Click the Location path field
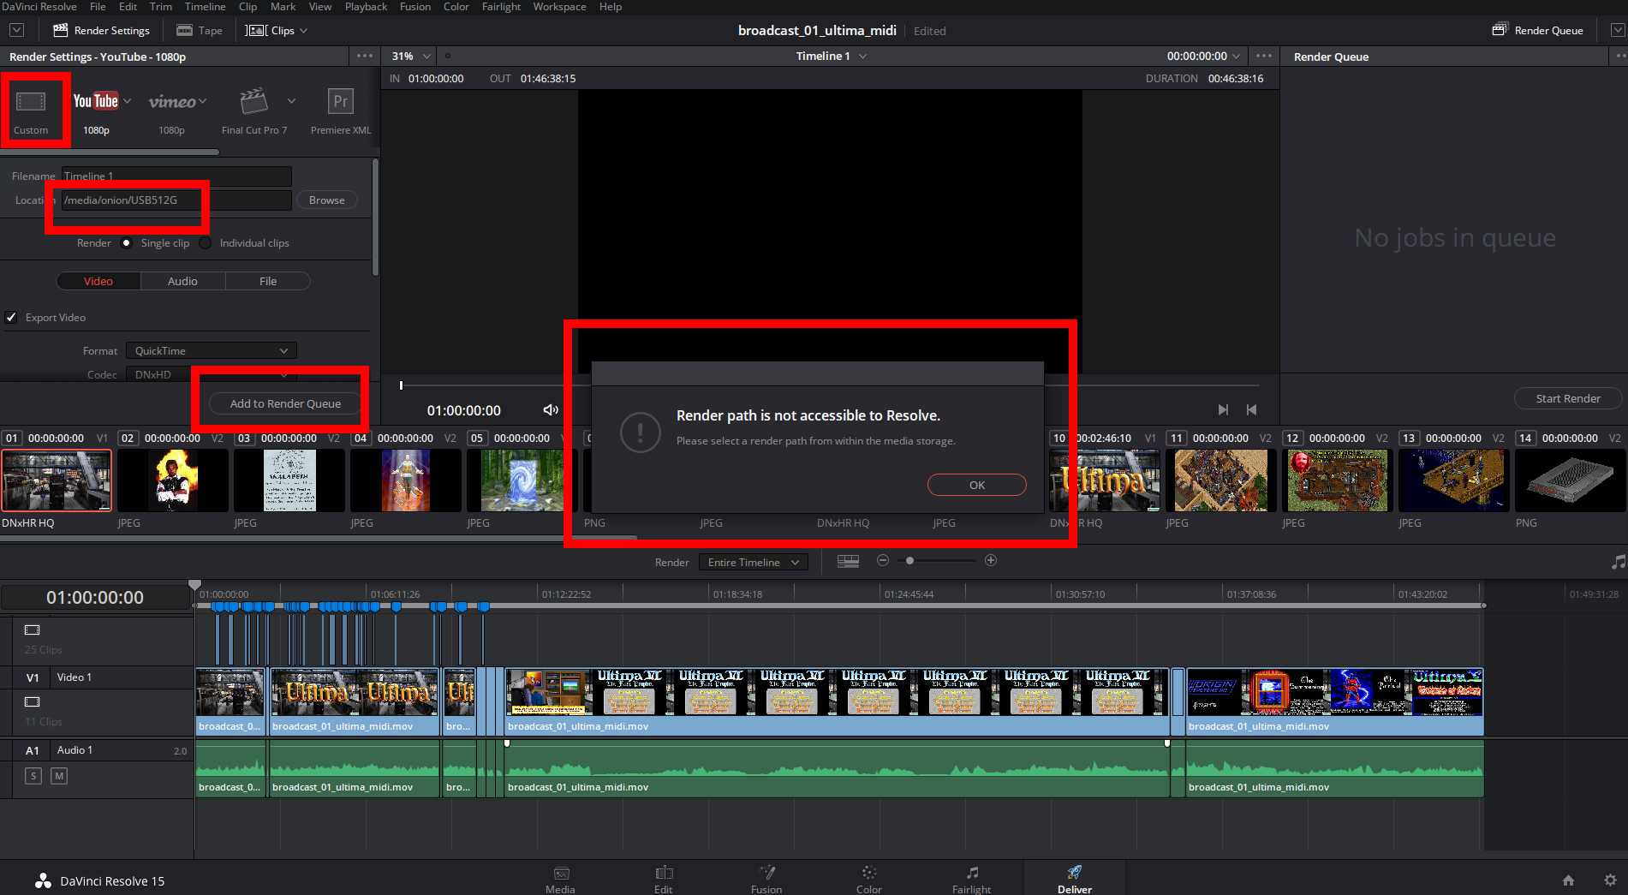 point(176,200)
